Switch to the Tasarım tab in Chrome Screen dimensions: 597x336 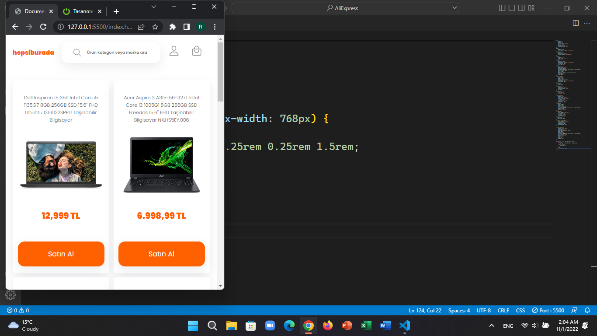(82, 11)
